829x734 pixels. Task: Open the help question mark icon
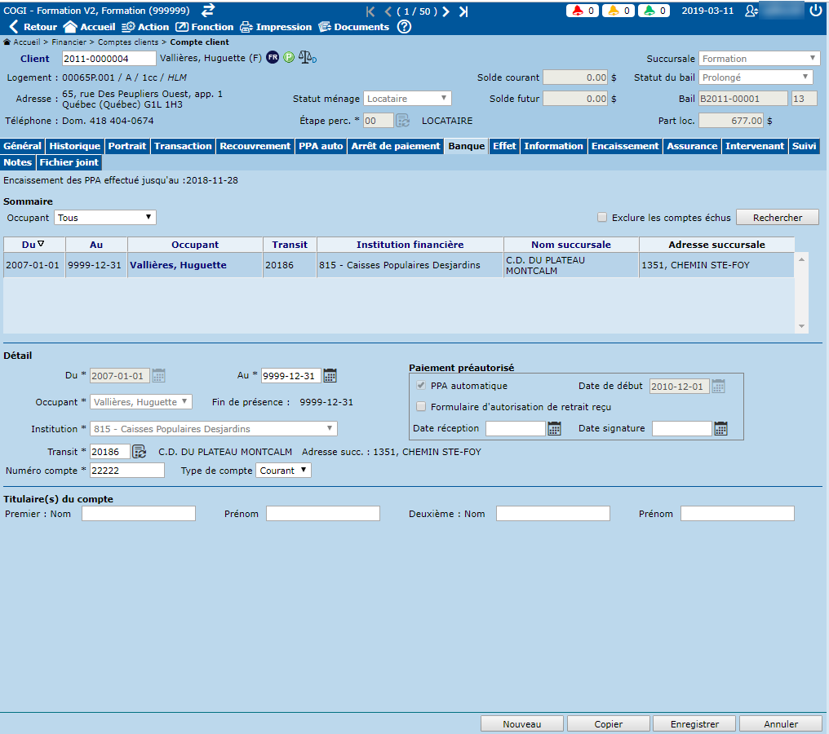[x=405, y=27]
